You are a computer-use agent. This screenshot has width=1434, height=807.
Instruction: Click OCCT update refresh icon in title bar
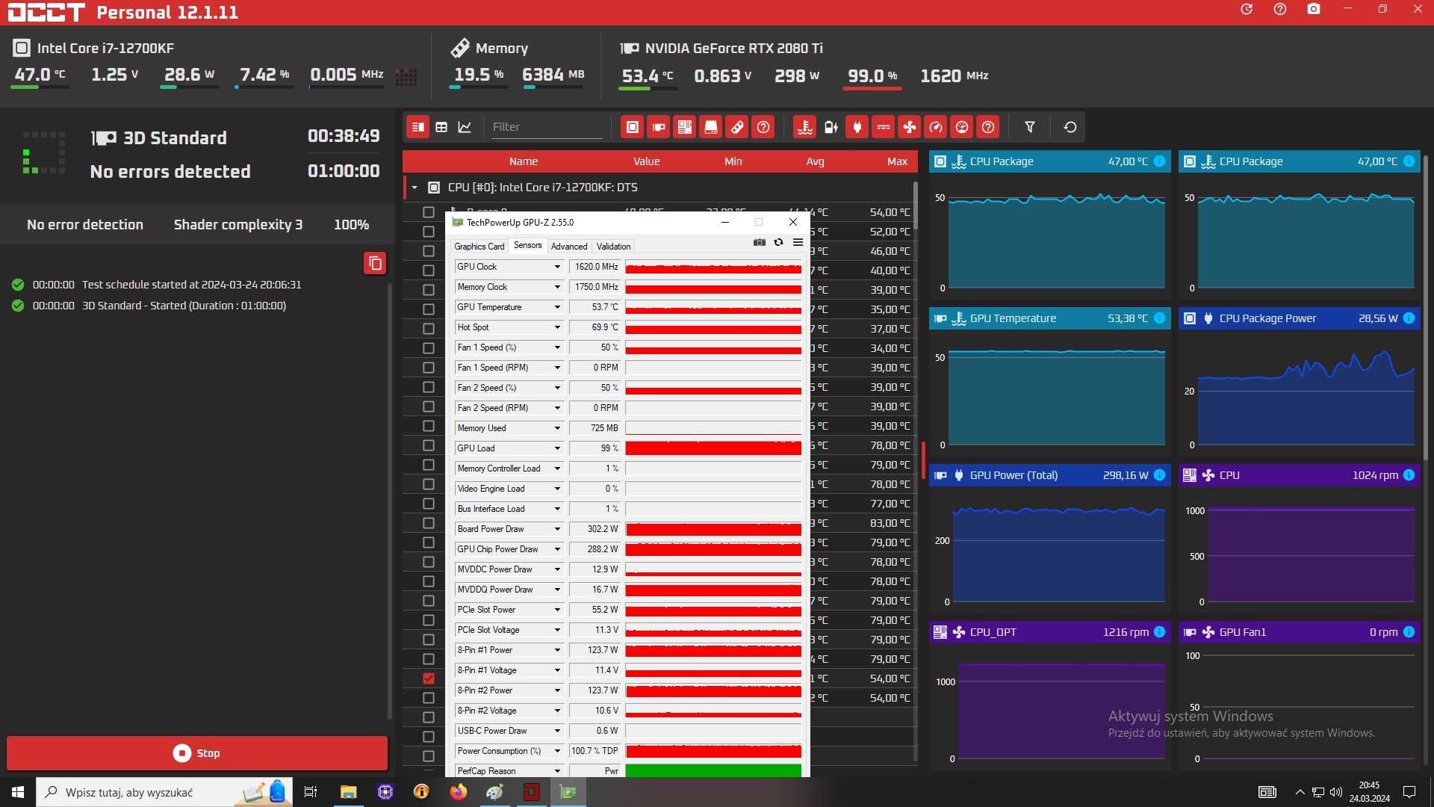1247,10
